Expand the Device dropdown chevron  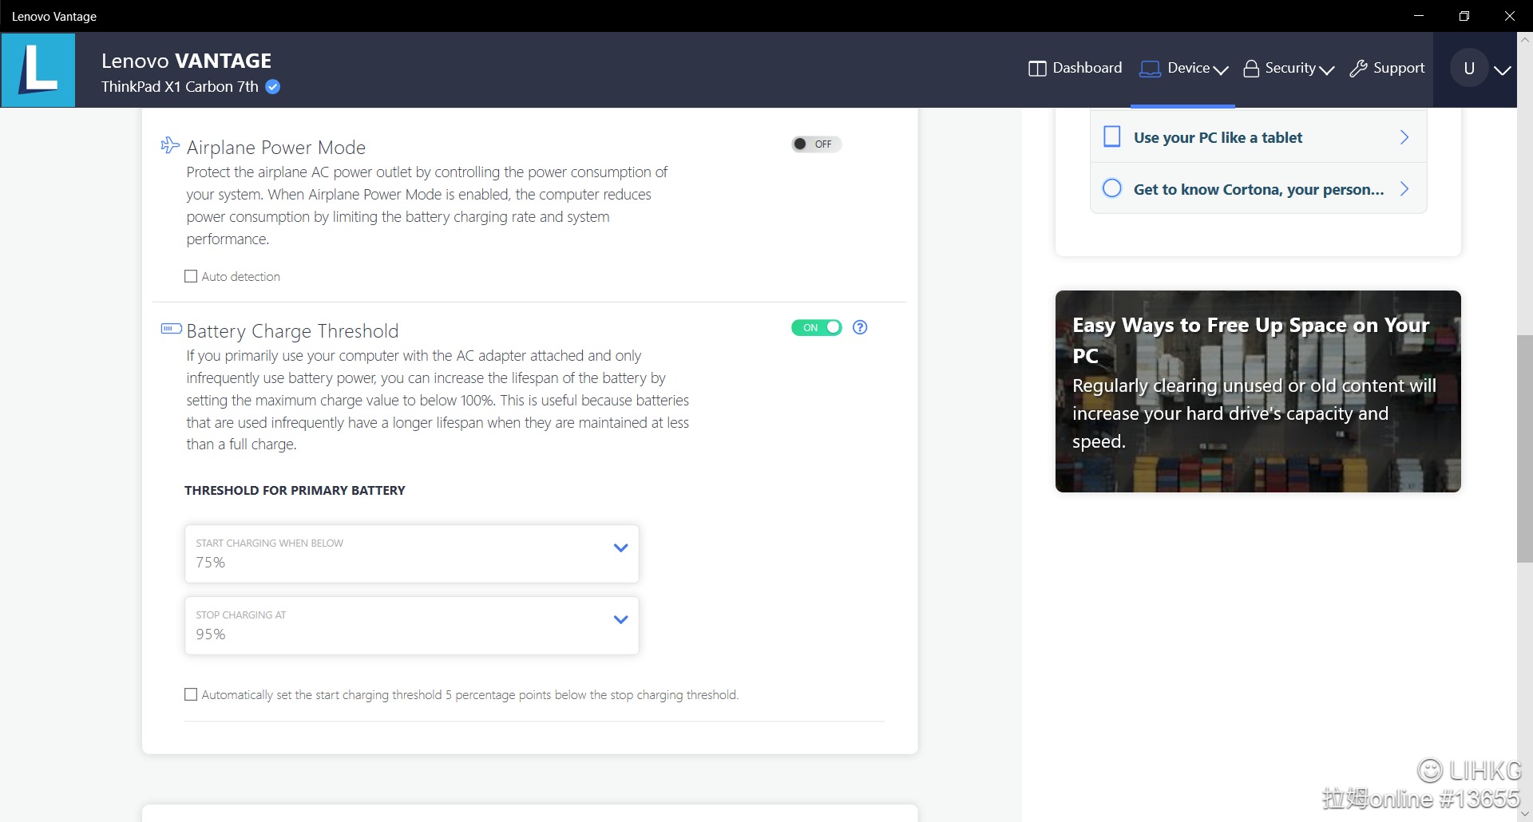pos(1221,70)
